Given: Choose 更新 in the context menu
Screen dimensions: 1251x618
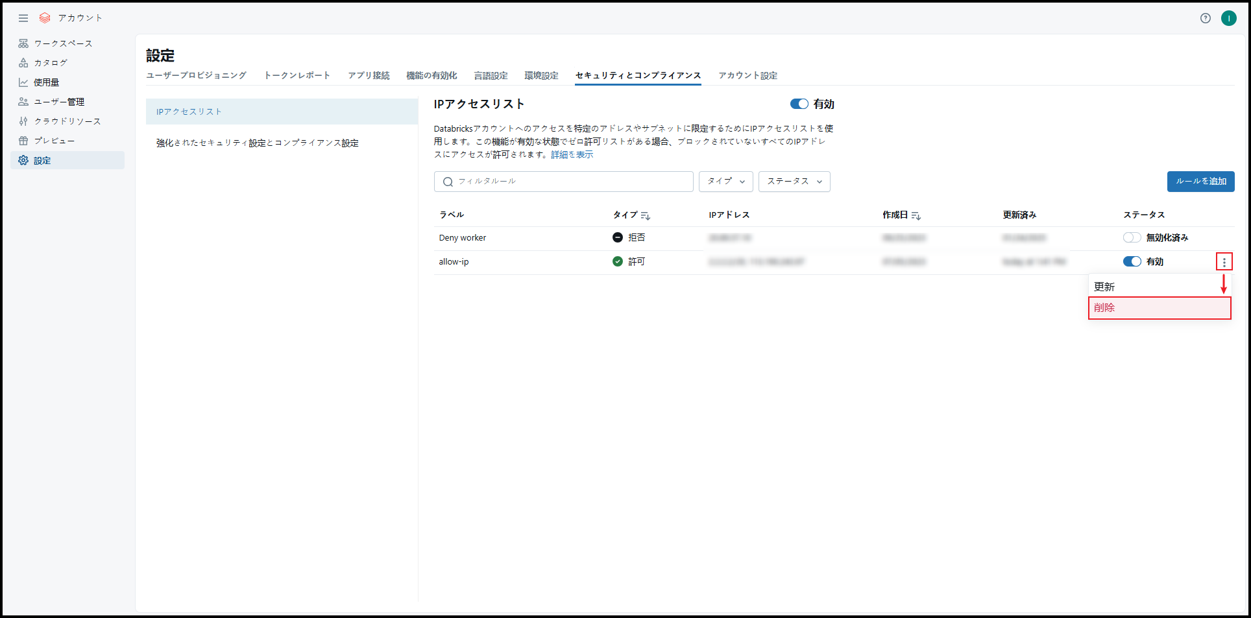Looking at the screenshot, I should (x=1104, y=287).
